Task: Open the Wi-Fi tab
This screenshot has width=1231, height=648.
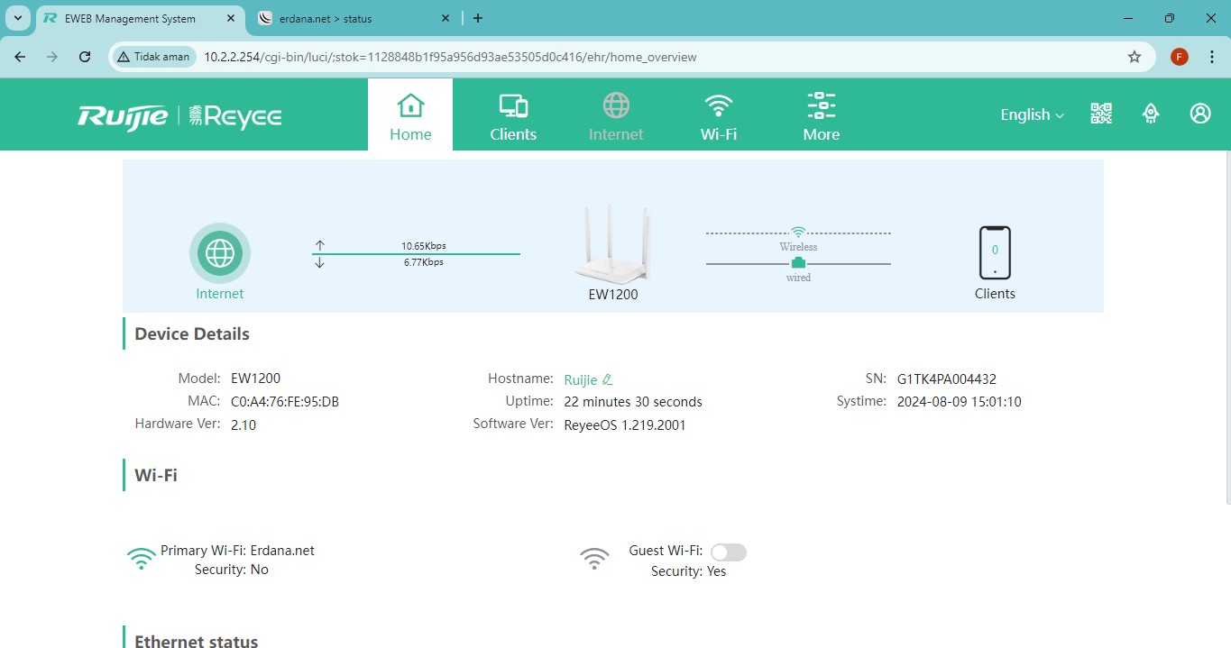Action: (x=718, y=114)
